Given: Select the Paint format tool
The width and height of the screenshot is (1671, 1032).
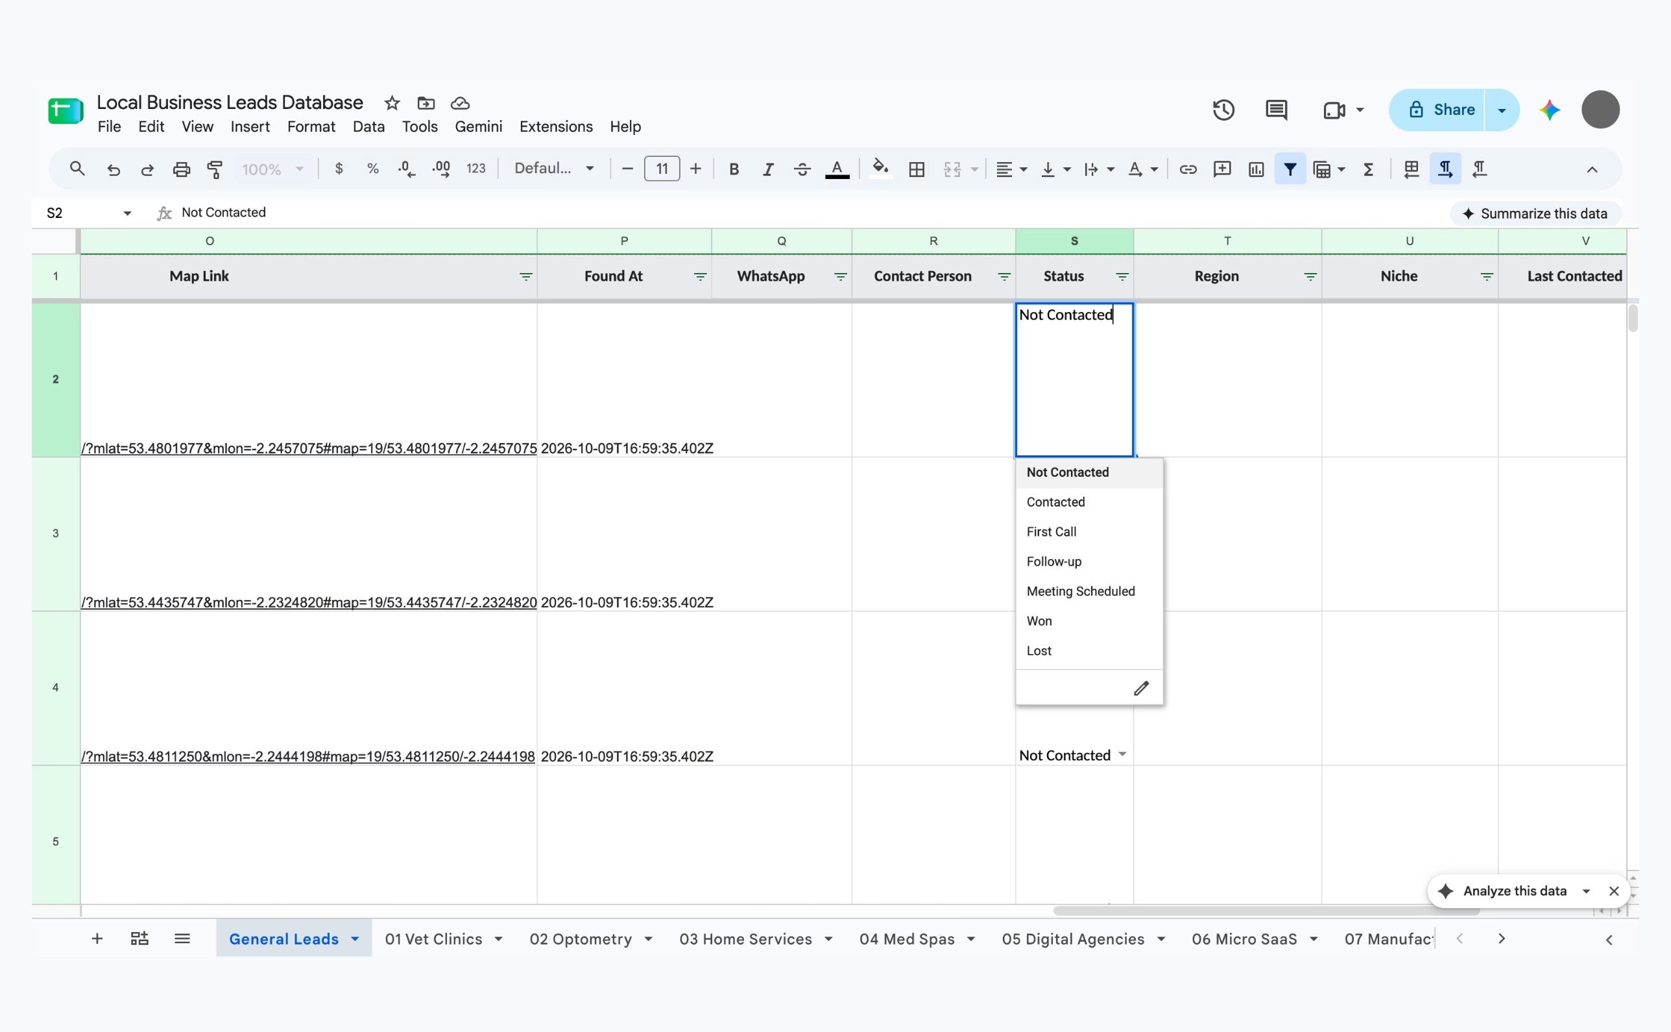Looking at the screenshot, I should (215, 169).
